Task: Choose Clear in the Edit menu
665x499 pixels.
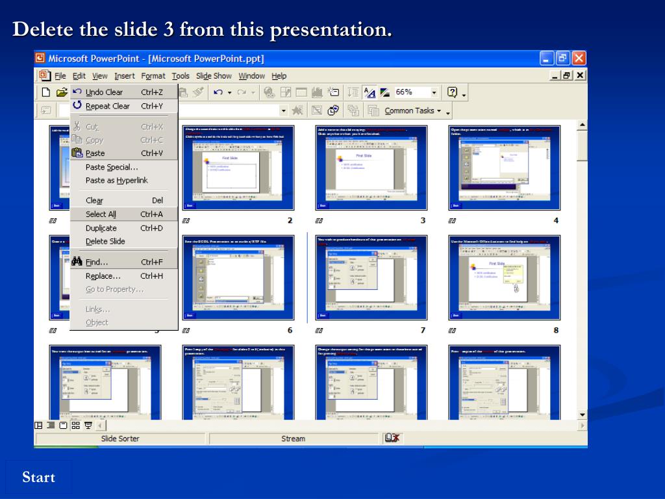Action: point(124,200)
